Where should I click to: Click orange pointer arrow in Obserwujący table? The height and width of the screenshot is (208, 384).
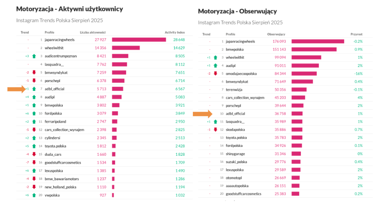point(202,114)
